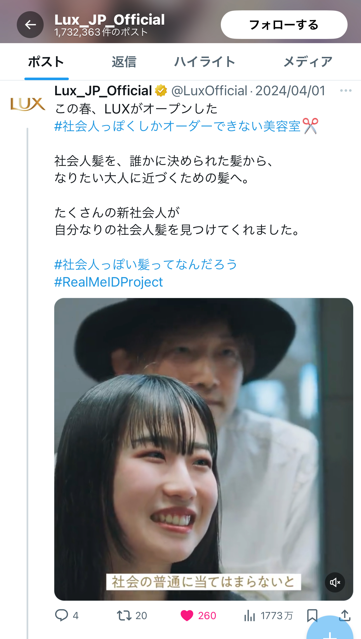Select the ポスト tab
The image size is (361, 639).
(x=46, y=62)
